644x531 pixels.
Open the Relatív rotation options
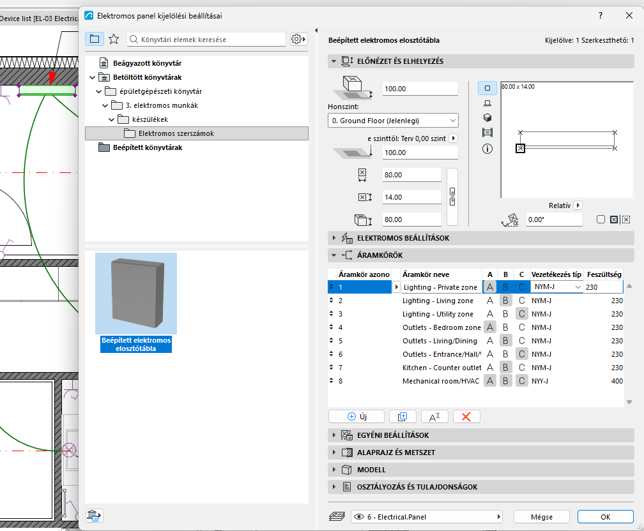(x=578, y=206)
